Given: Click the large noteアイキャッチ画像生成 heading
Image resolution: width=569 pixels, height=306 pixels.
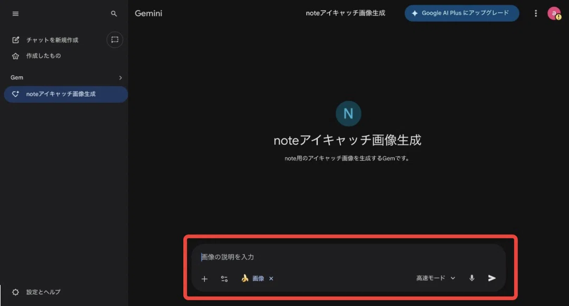Looking at the screenshot, I should (x=347, y=140).
